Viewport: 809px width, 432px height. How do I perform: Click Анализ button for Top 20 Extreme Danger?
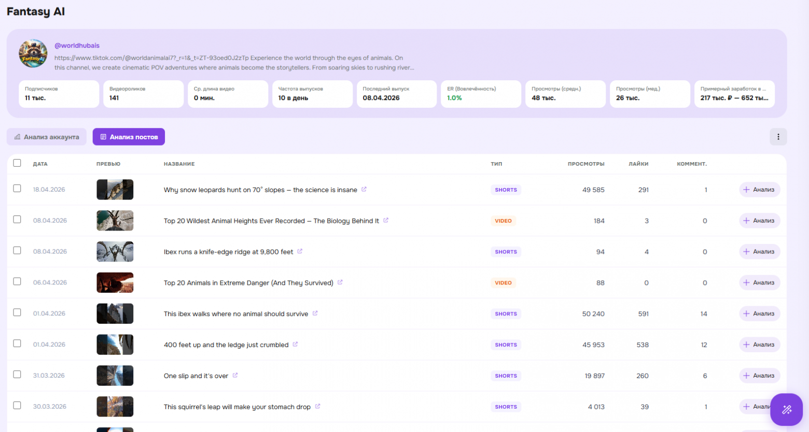[759, 283]
